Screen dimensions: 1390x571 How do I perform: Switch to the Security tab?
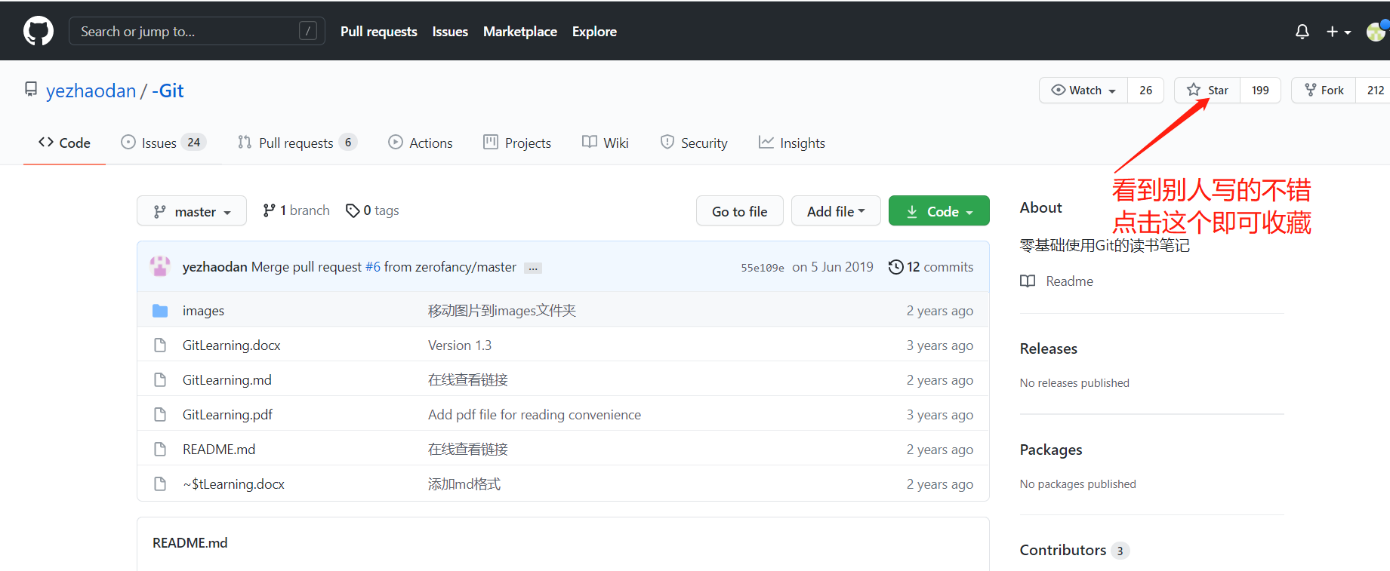694,143
